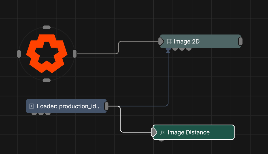Select the Image 2D node label
This screenshot has width=268, height=154.
tap(186, 42)
